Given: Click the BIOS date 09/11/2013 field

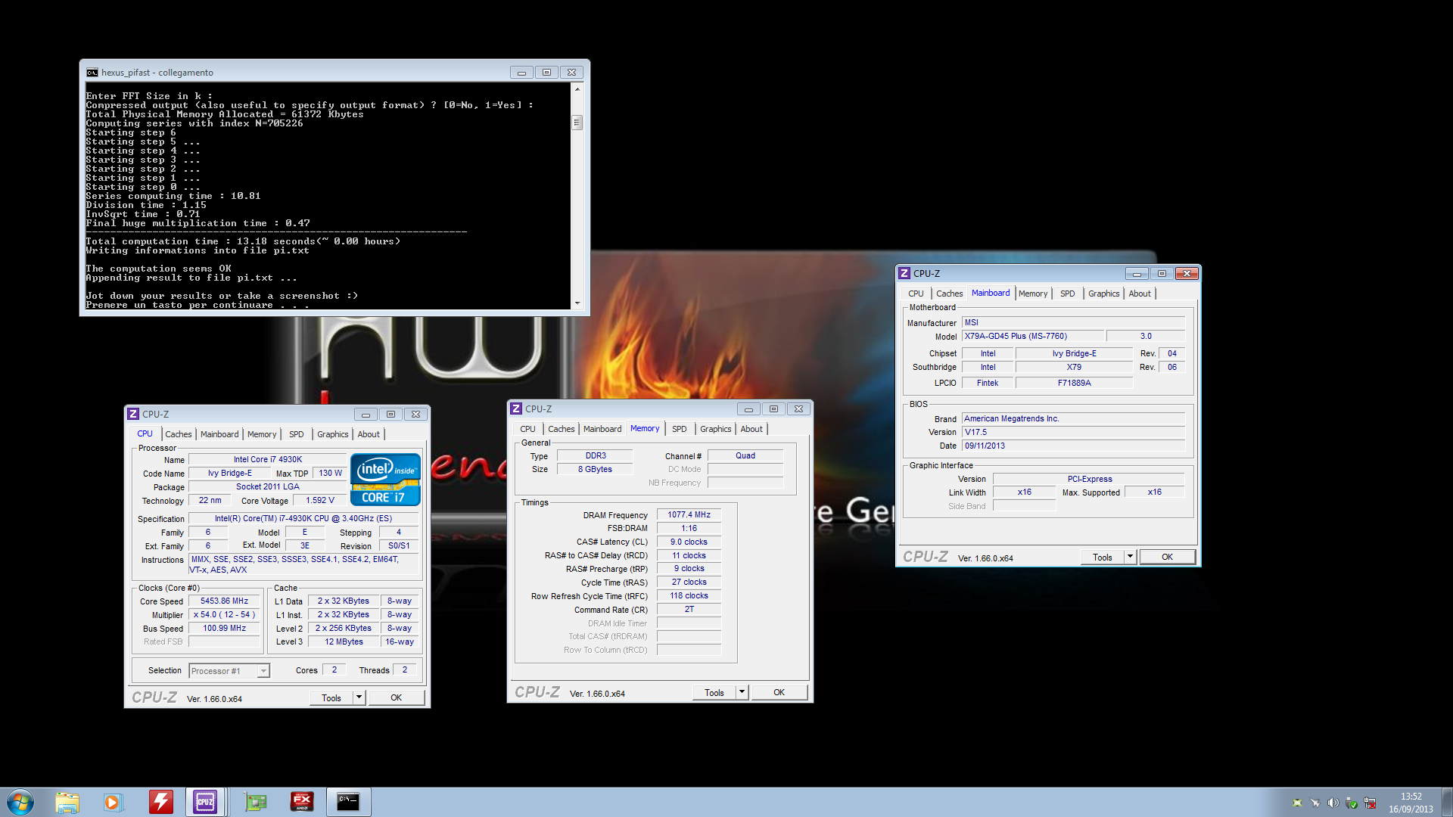Looking at the screenshot, I should 1073,446.
